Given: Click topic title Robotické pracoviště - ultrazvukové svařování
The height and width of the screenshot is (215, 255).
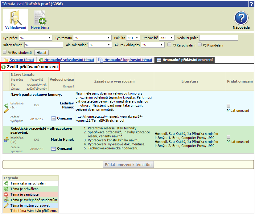Looking at the screenshot, I should [41, 131].
